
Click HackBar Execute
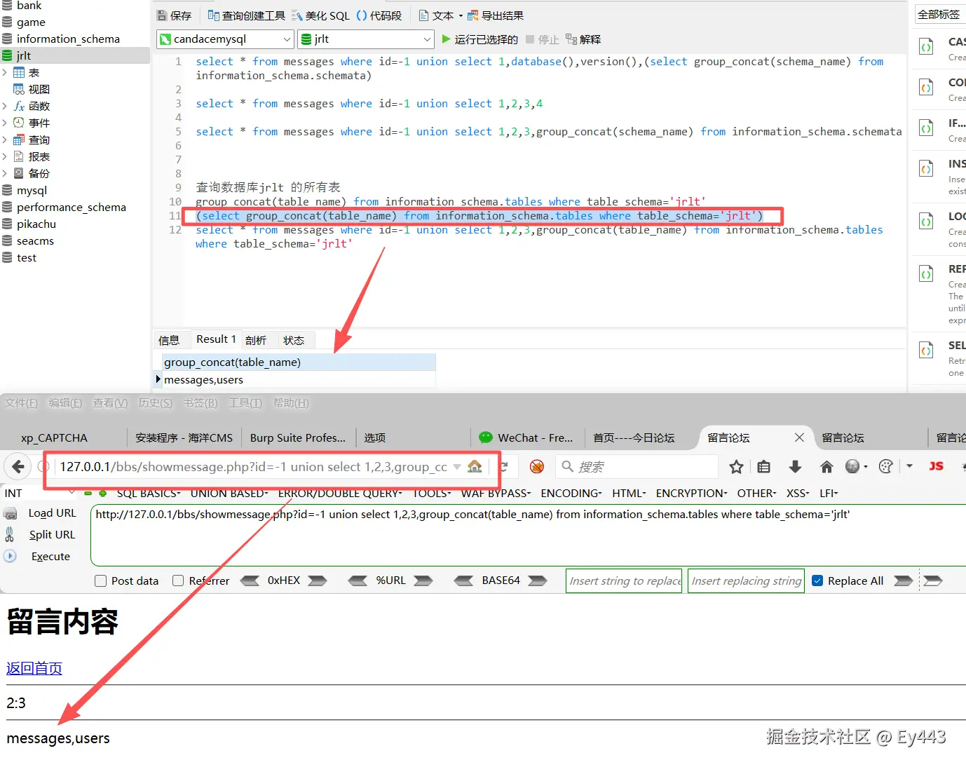pos(50,557)
